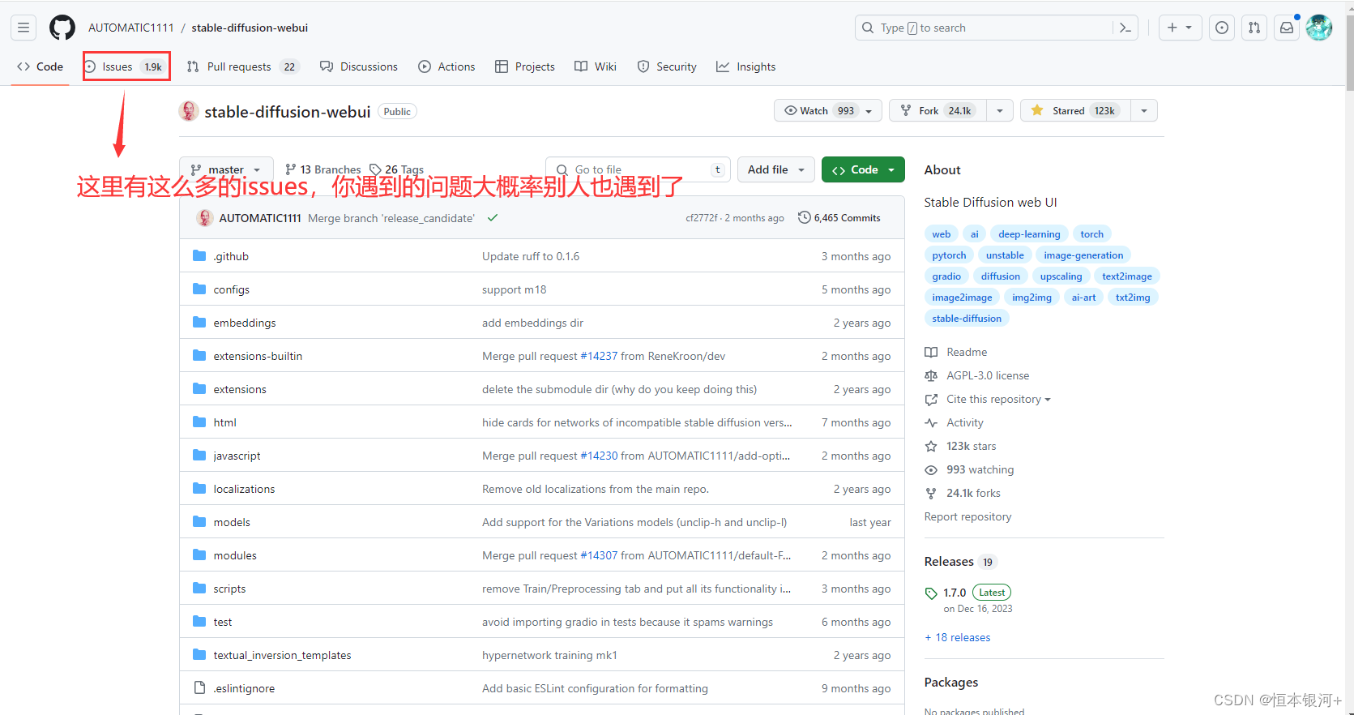Viewport: 1354px width, 715px height.
Task: Expand the Fork options dropdown arrow
Action: click(x=1000, y=110)
